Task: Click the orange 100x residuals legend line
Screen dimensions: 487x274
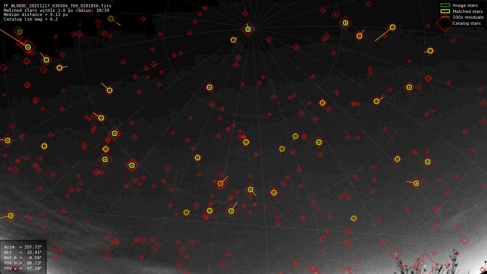Action: coord(445,17)
